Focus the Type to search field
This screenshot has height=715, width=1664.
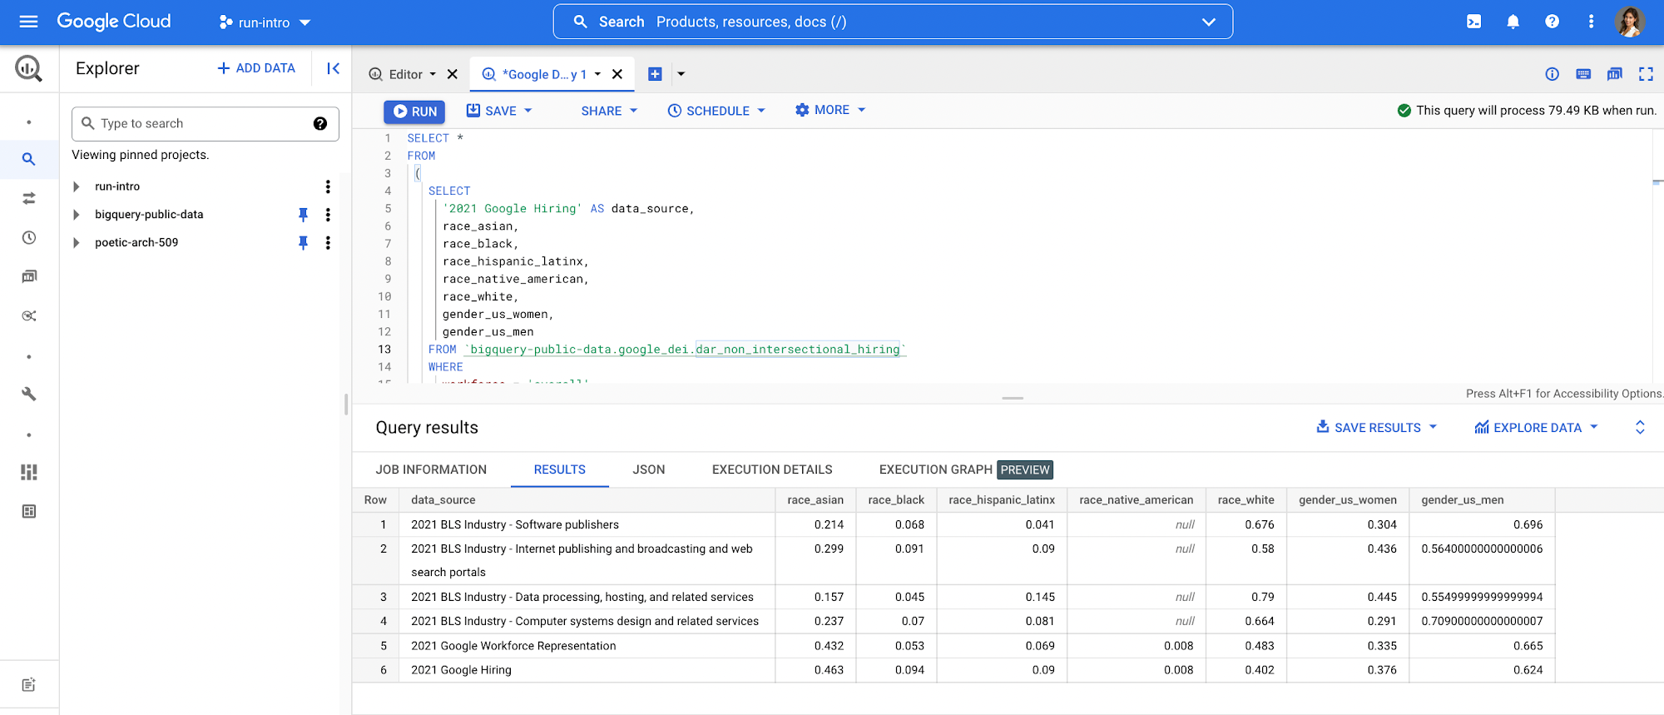[206, 124]
